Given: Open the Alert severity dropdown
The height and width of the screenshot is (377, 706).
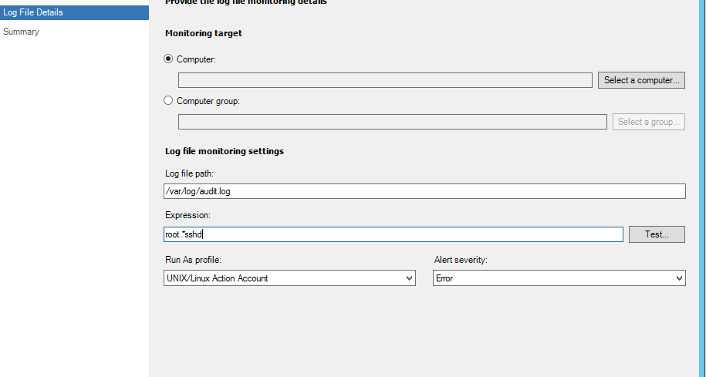Looking at the screenshot, I should 559,278.
